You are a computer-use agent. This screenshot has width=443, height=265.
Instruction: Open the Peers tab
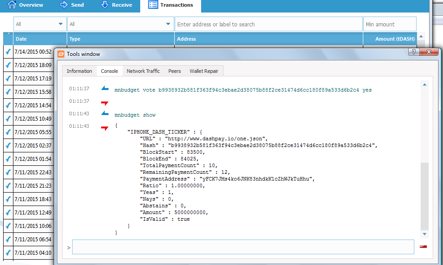(x=175, y=71)
